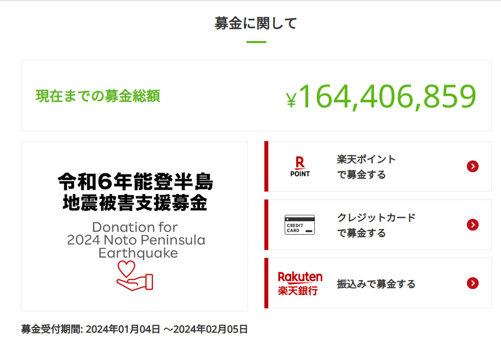501x346 pixels.
Task: Click the English Donation for 2024 subtitle
Action: pyautogui.click(x=134, y=240)
